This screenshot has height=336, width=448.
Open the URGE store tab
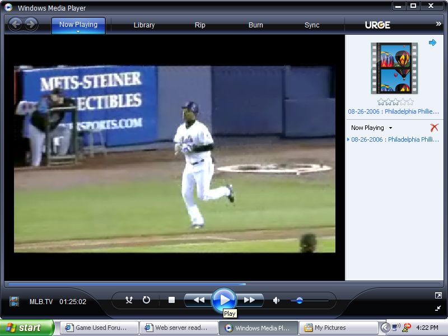[x=377, y=25]
